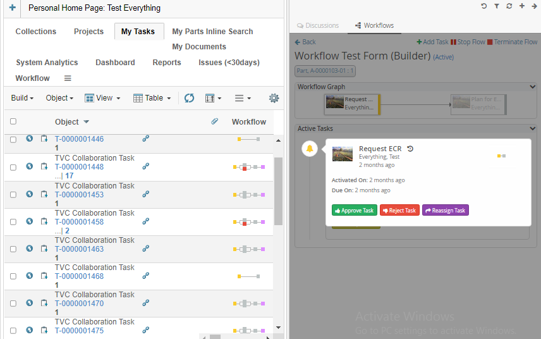Image resolution: width=541 pixels, height=339 pixels.
Task: Click the hamburger icon next to Workflow tab
Action: point(68,78)
